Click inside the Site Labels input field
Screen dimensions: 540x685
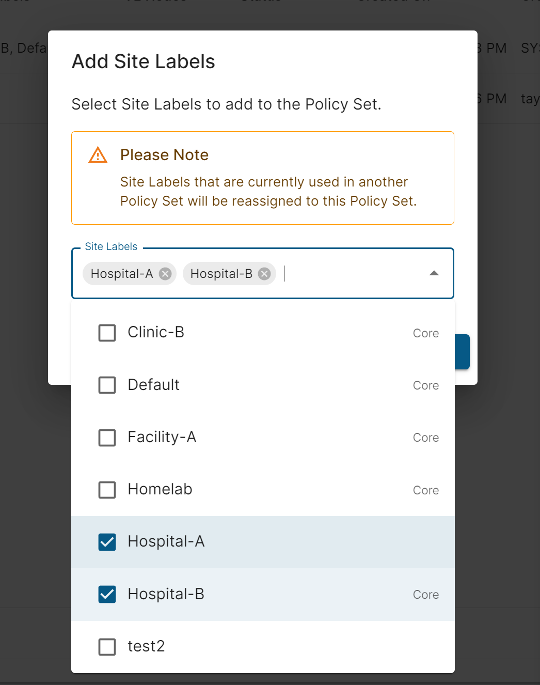pos(351,274)
